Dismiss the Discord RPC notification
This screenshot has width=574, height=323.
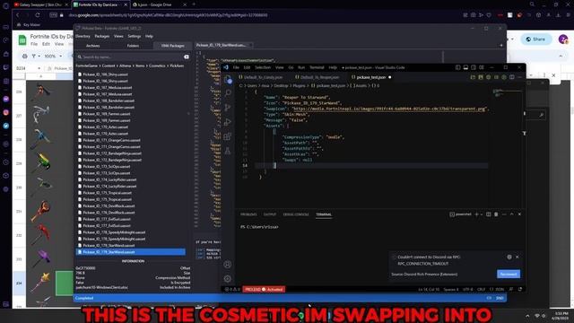click(517, 258)
